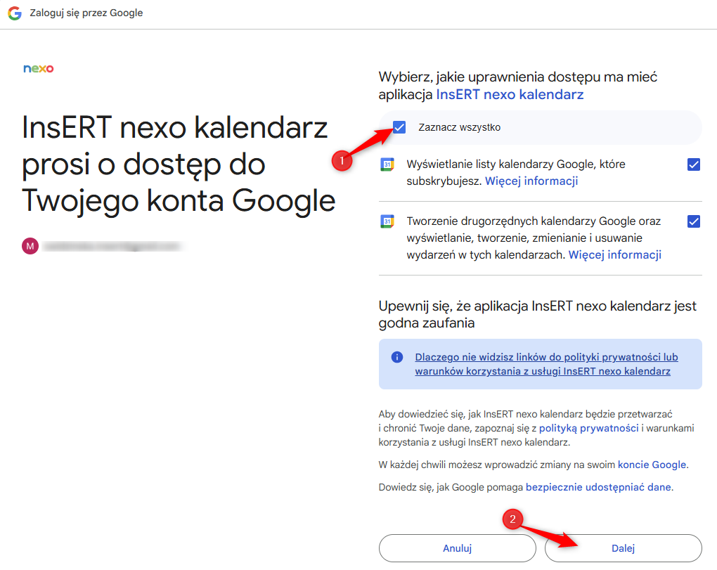717x570 pixels.
Task: Click the Google logo in the header
Action: pos(15,13)
